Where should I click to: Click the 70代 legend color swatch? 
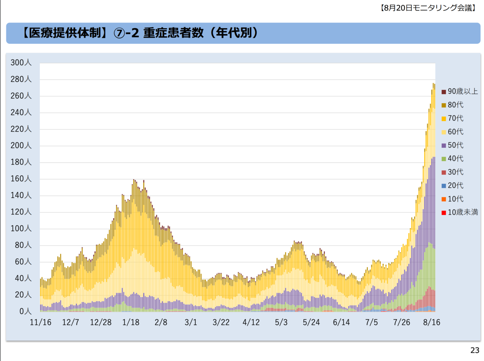pos(444,118)
